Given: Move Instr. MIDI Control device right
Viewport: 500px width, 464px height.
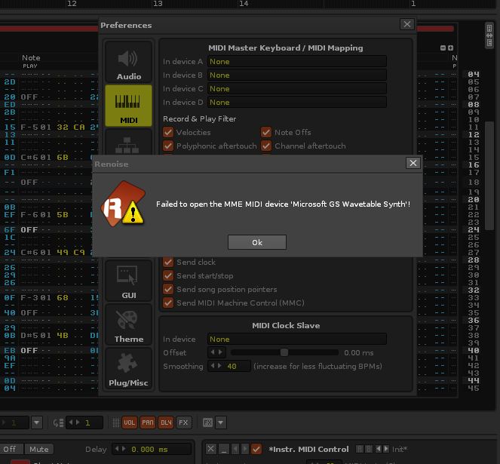Looking at the screenshot, I should tap(245, 449).
